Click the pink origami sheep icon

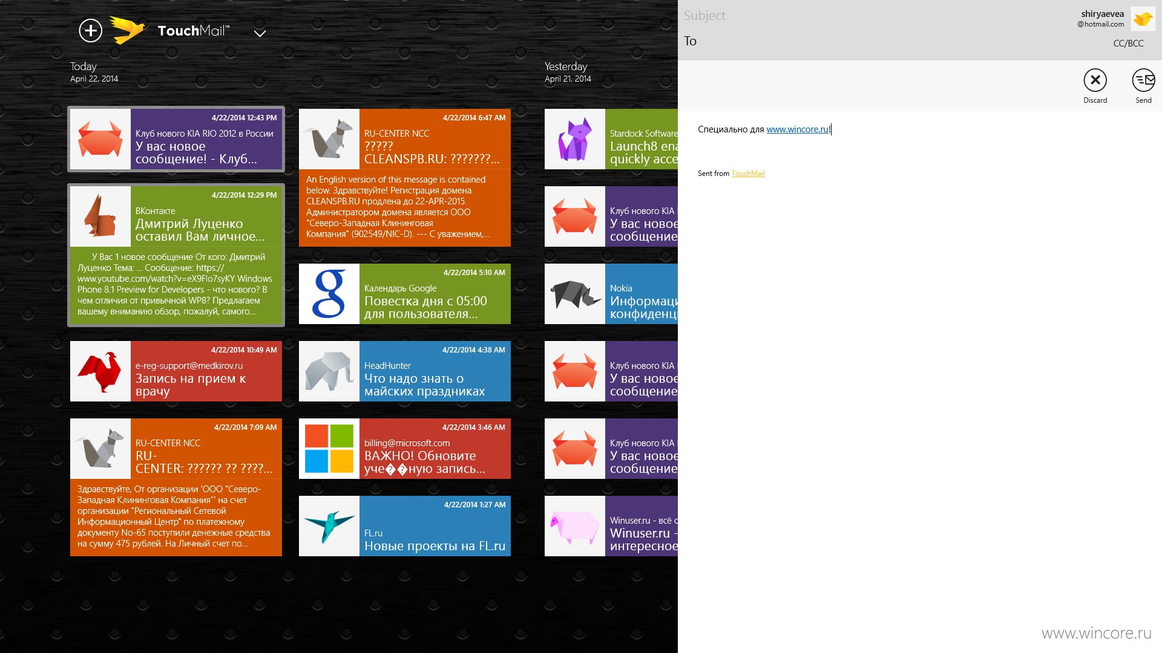click(575, 526)
